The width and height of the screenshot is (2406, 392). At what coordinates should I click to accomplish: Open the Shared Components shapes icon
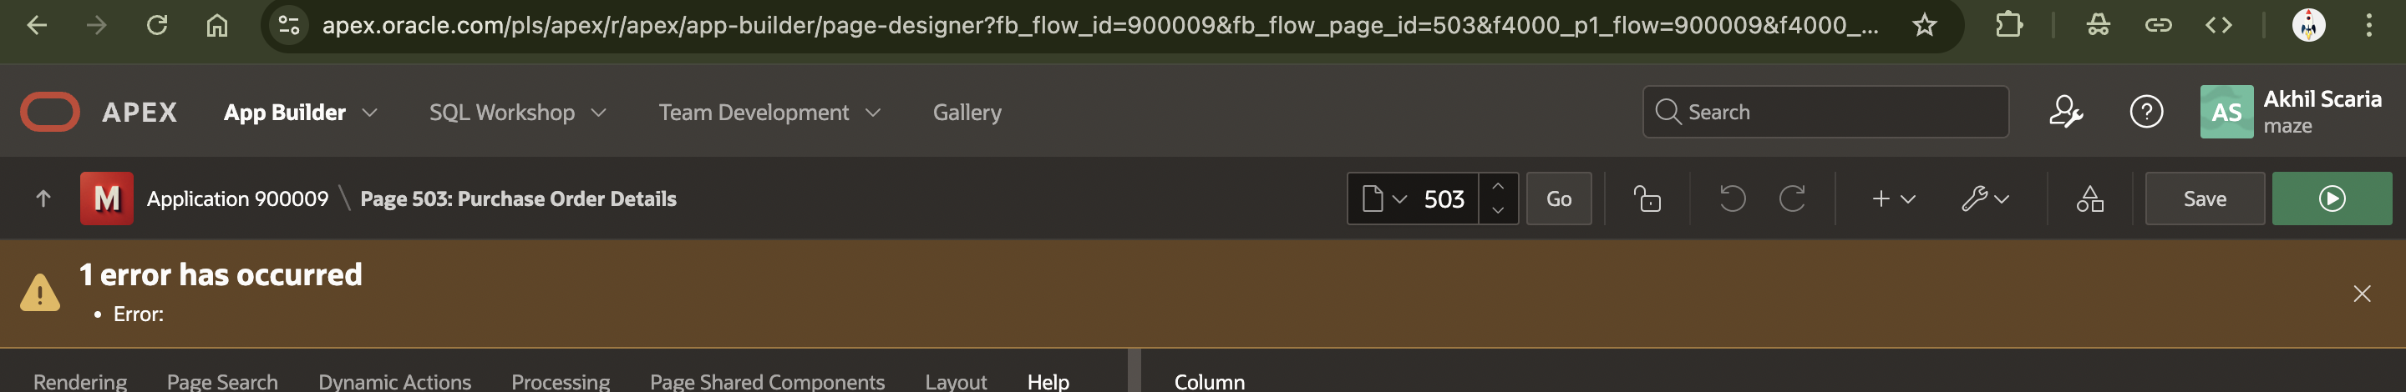pos(2090,199)
